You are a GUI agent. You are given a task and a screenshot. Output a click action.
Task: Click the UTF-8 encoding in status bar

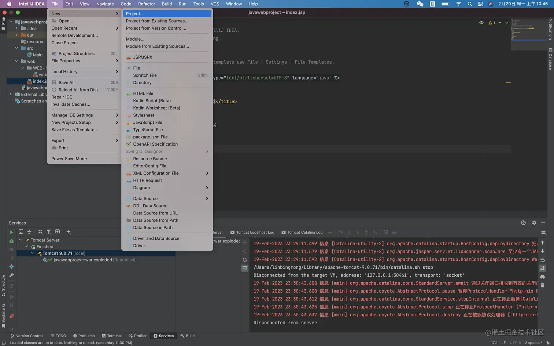(515, 343)
